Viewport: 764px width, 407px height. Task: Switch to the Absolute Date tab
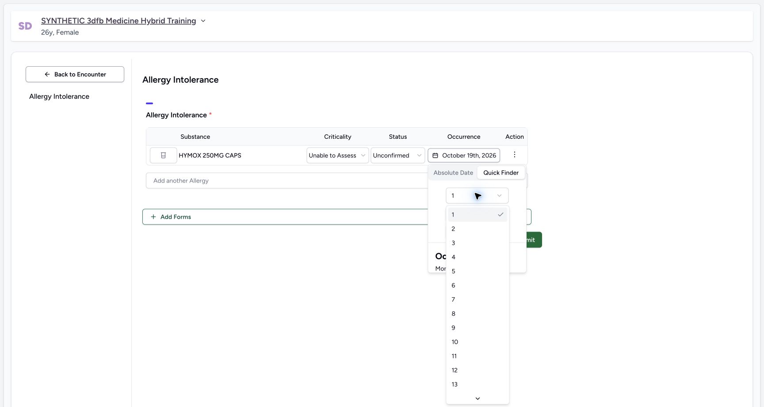pos(453,173)
